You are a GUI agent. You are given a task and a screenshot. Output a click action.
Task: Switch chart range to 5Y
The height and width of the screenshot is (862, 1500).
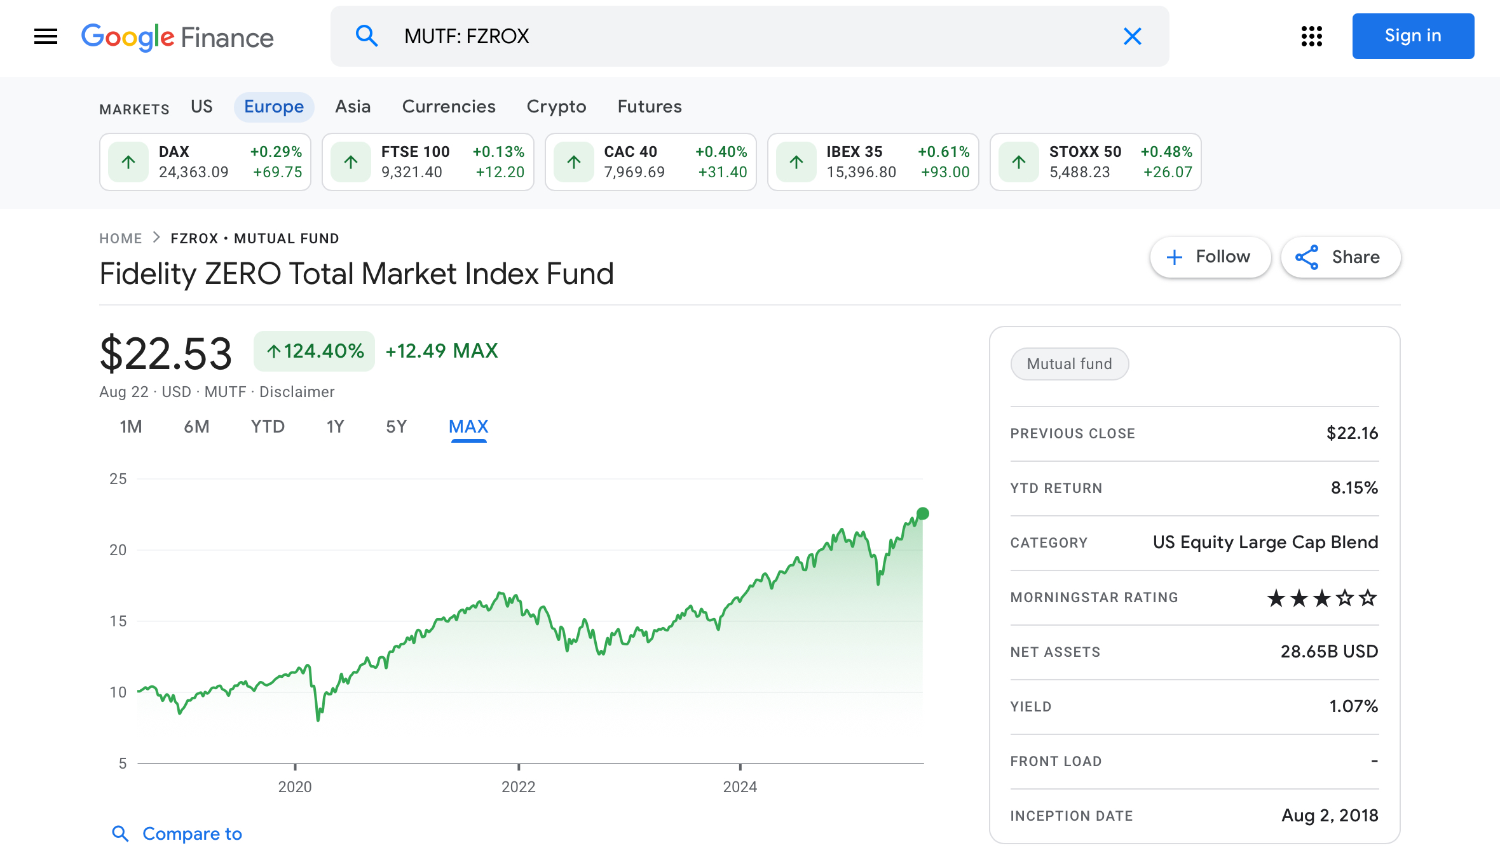[x=396, y=427]
